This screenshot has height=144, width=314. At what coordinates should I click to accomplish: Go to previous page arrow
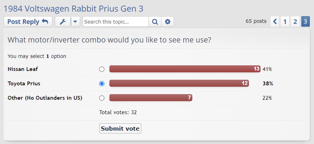tap(275, 21)
